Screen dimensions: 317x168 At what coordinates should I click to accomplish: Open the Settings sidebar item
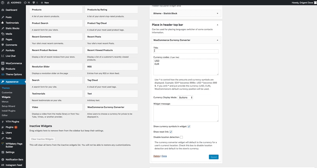(x=10, y=152)
